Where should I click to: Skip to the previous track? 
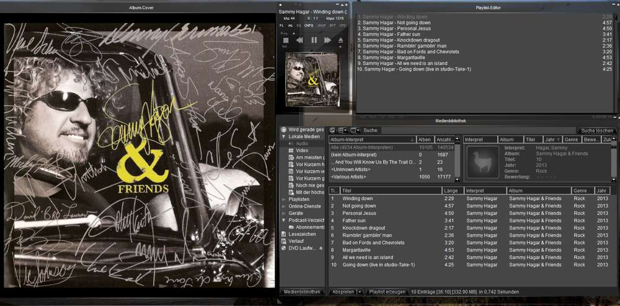pyautogui.click(x=299, y=40)
